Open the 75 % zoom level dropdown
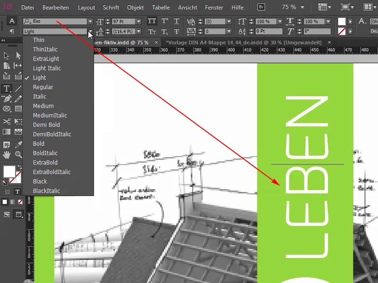Screen dimensions: 378x283 (302, 8)
